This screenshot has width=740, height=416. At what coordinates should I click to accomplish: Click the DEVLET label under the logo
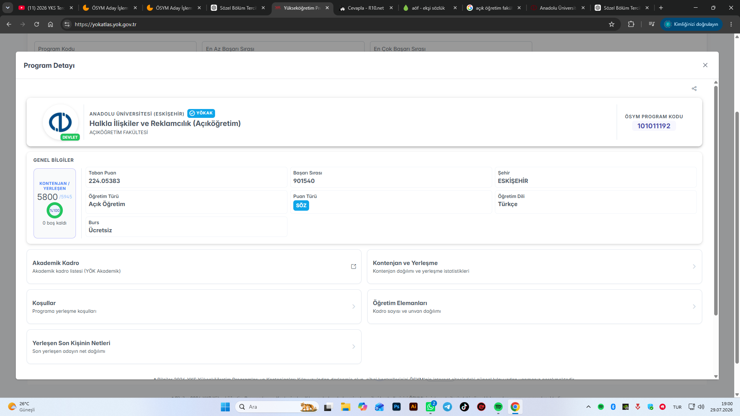click(70, 137)
